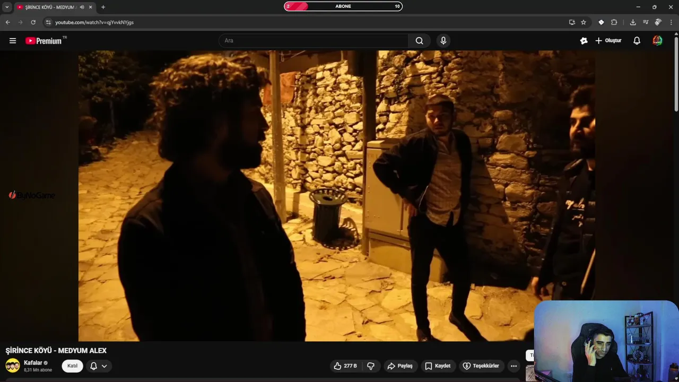
Task: Close the ŞİRİNCE KÖYÜ tab
Action: (x=90, y=7)
